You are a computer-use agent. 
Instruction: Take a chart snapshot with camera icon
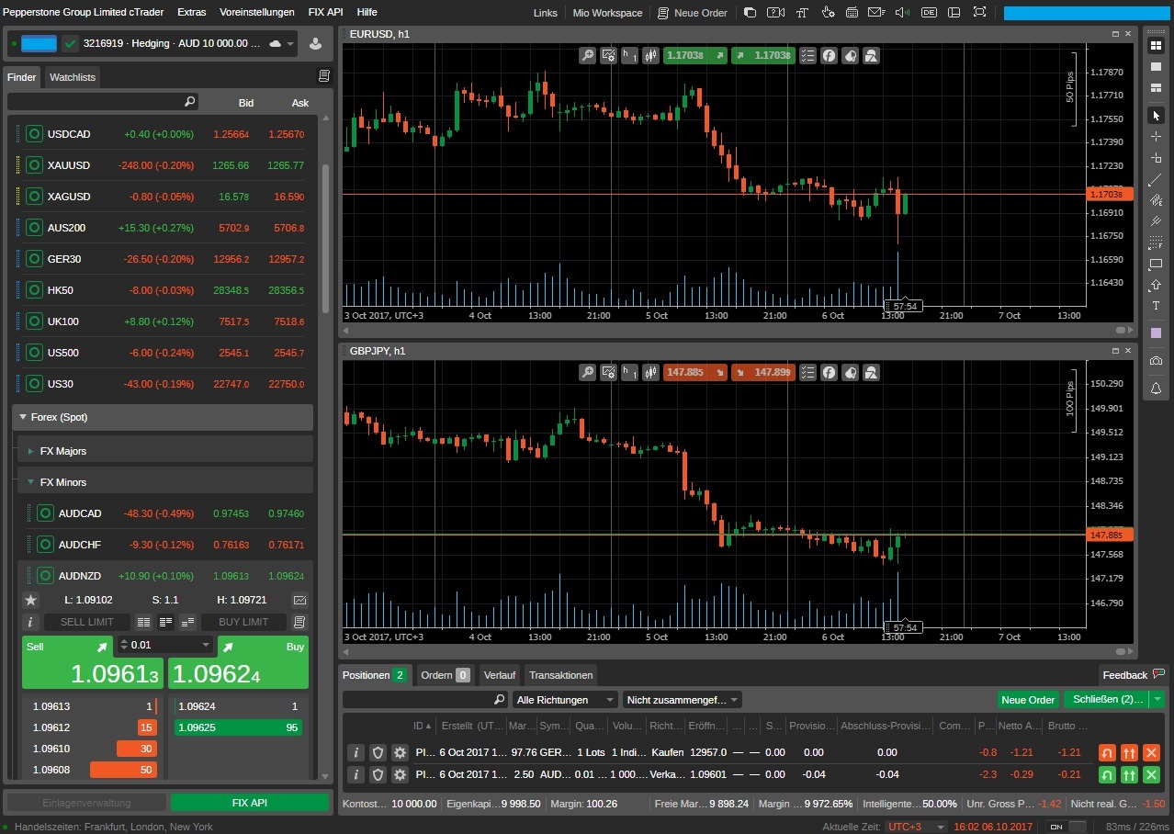click(1156, 360)
